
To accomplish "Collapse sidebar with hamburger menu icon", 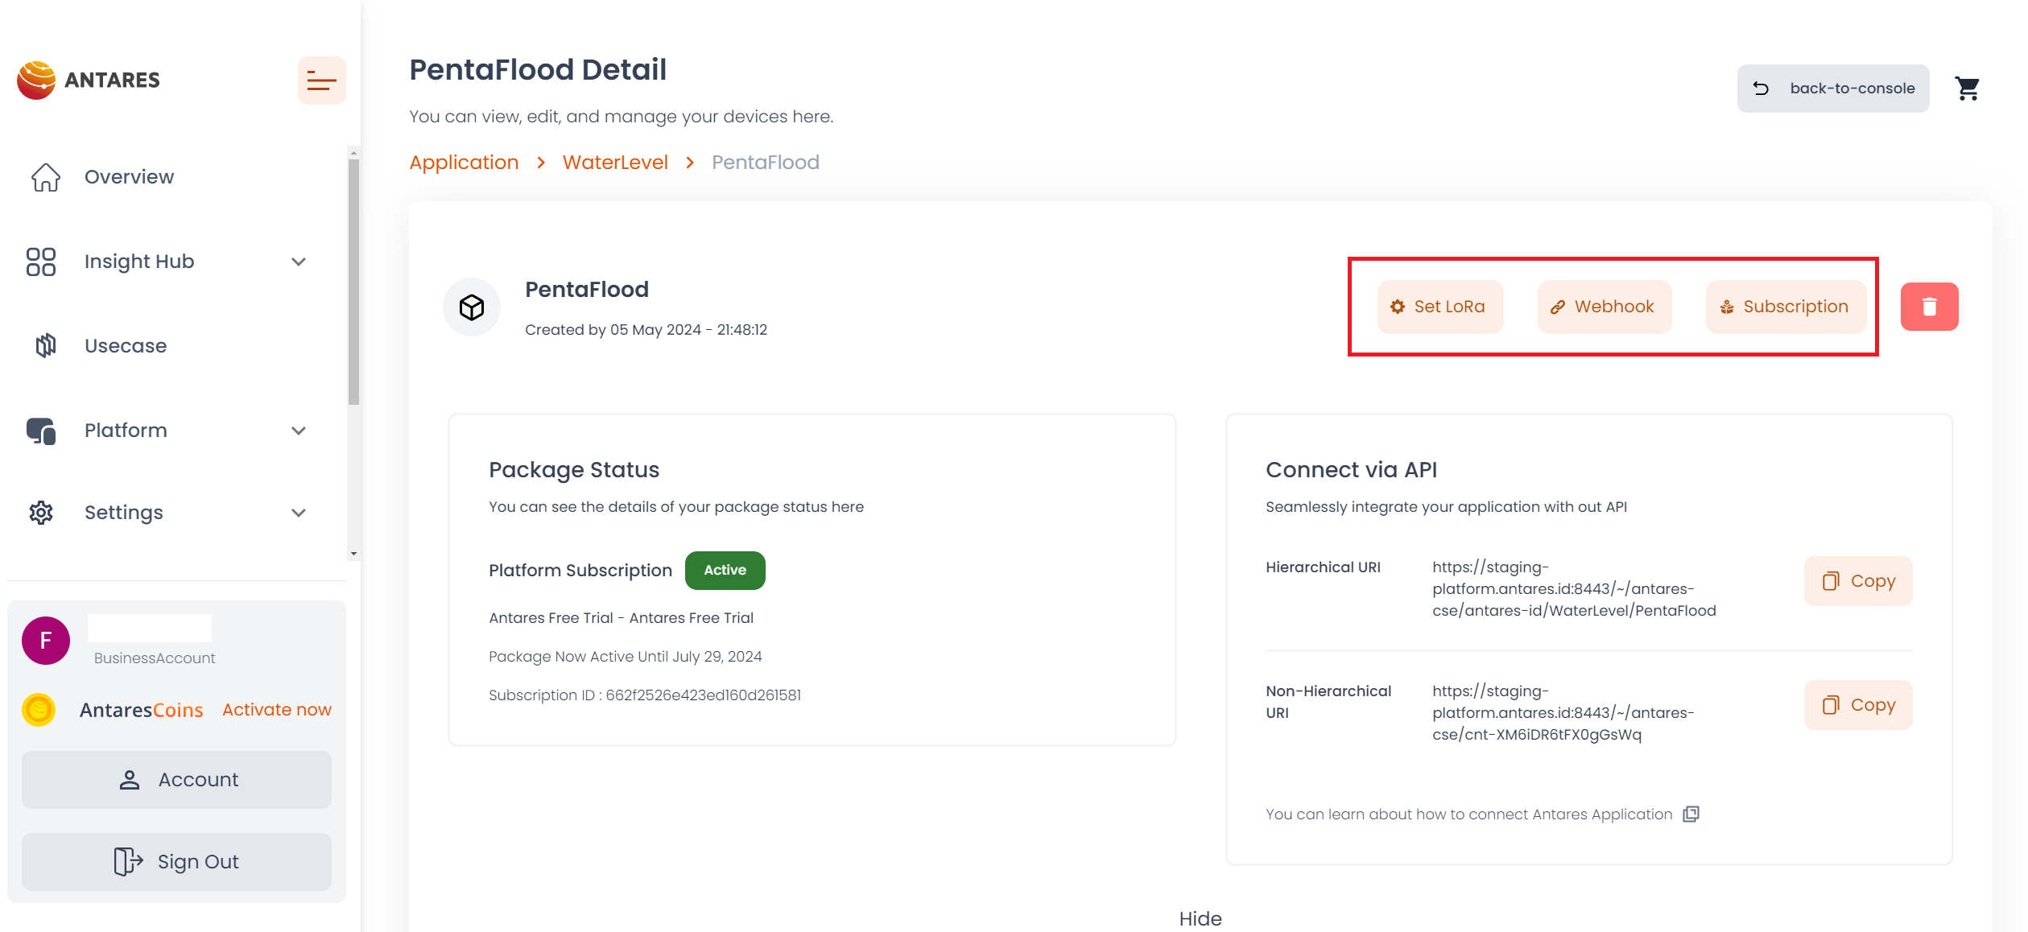I will pyautogui.click(x=321, y=80).
